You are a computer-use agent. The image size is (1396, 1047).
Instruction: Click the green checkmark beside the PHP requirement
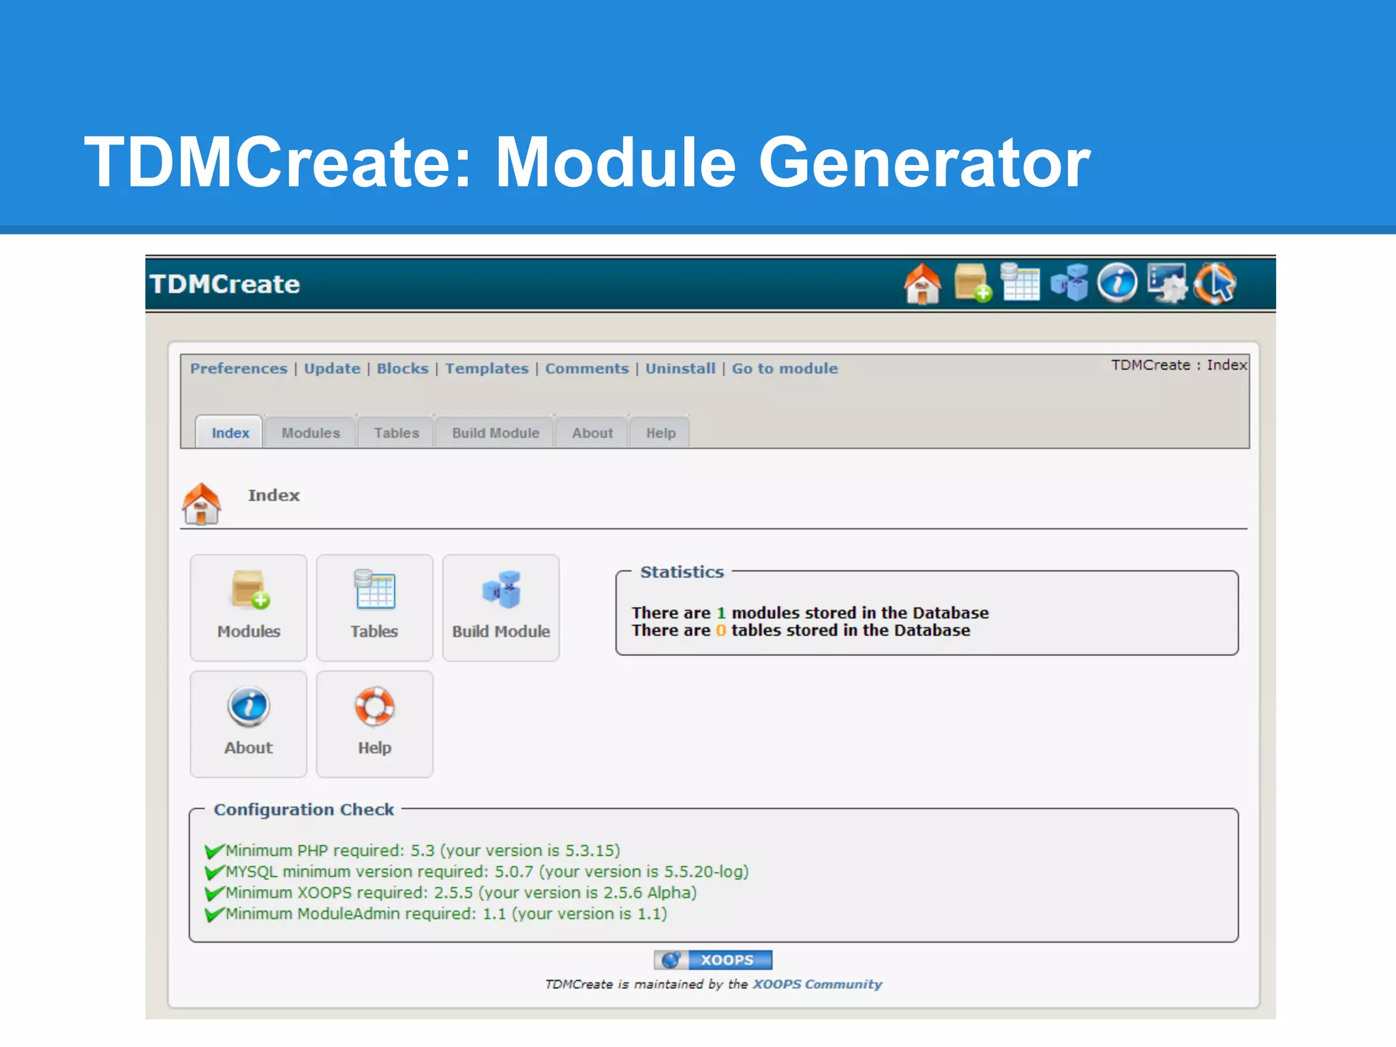coord(214,851)
